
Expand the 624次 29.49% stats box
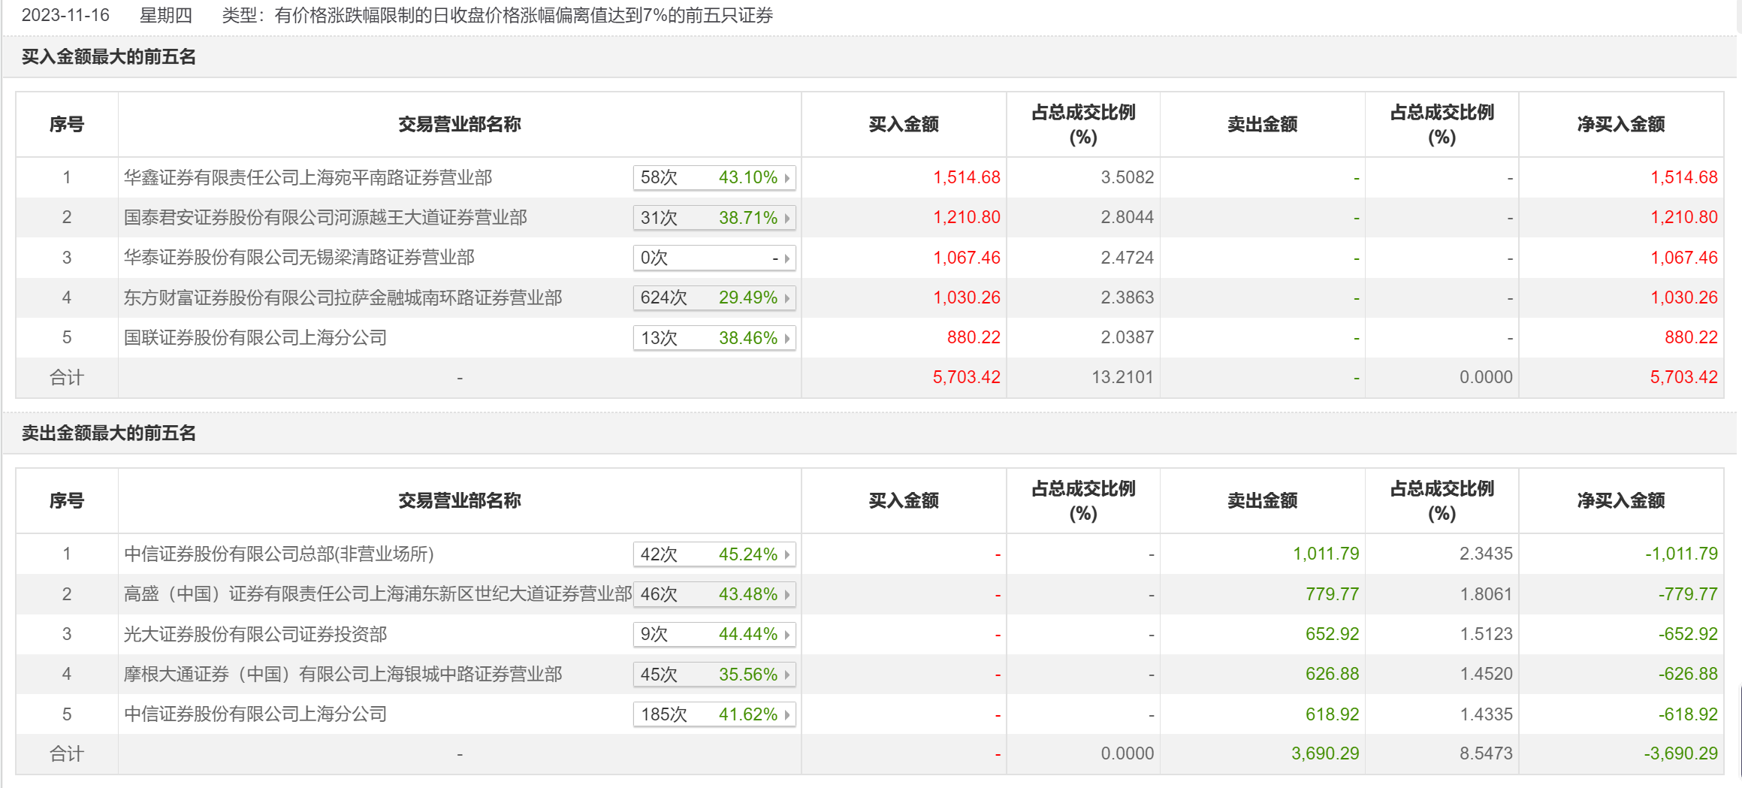tap(714, 298)
